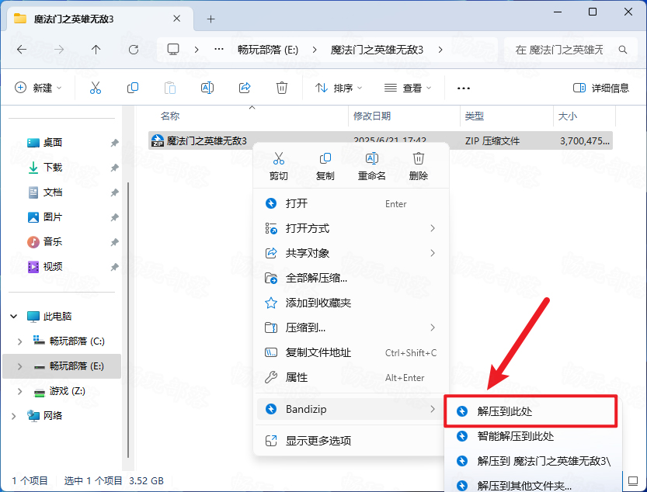
Task: Open 属性 from the context menu
Action: coord(351,377)
